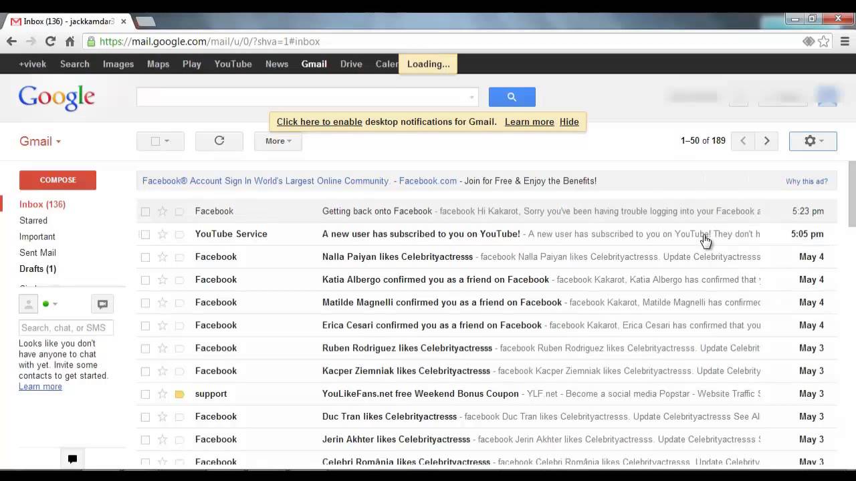The image size is (856, 481).
Task: Open Drafts (1) folder
Action: click(37, 269)
